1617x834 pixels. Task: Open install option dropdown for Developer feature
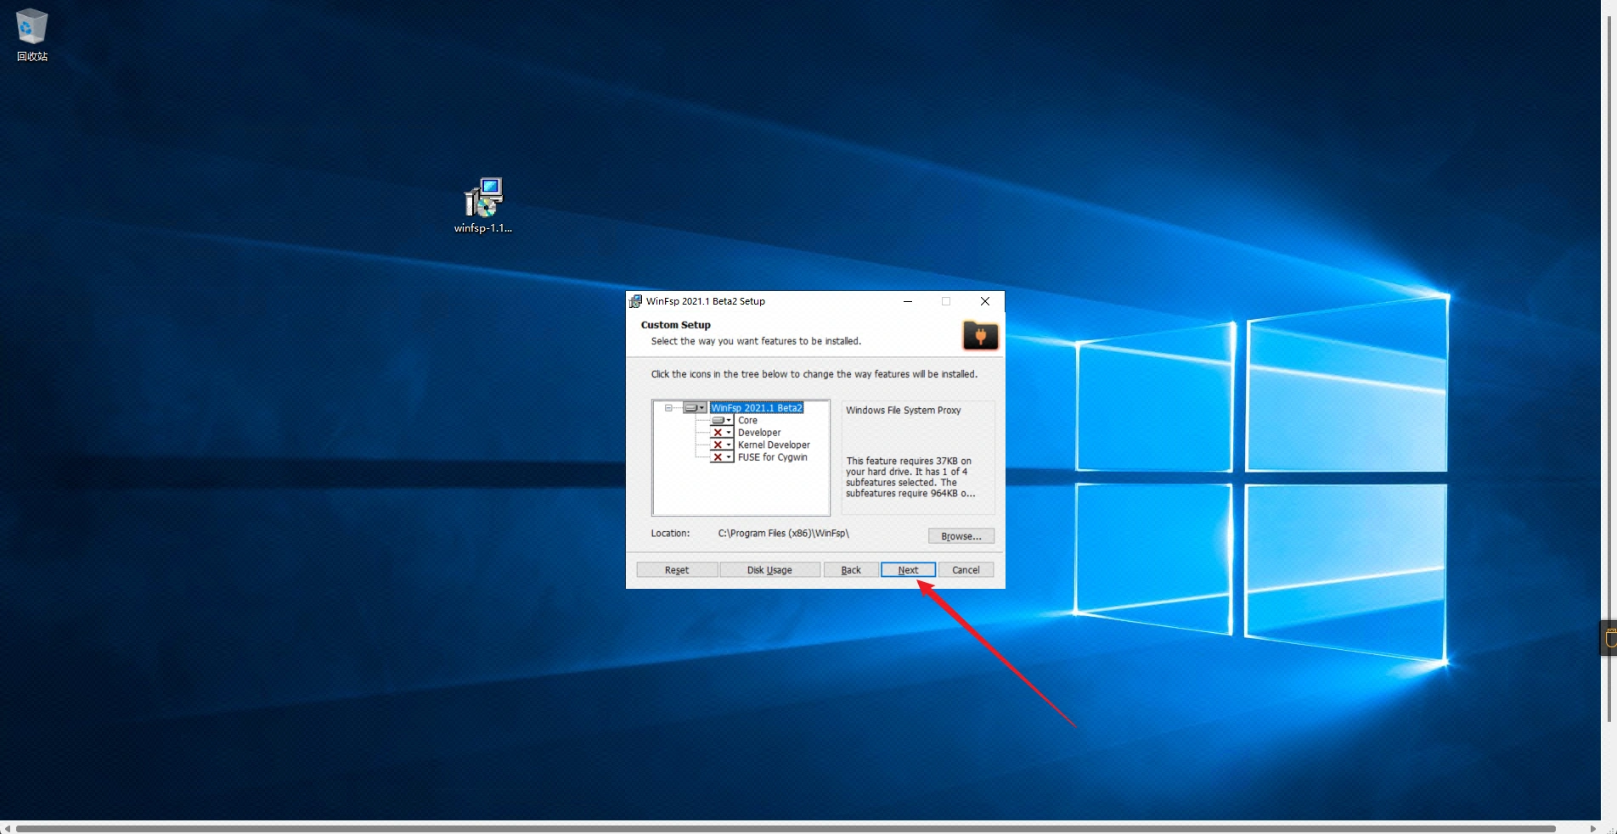click(722, 433)
